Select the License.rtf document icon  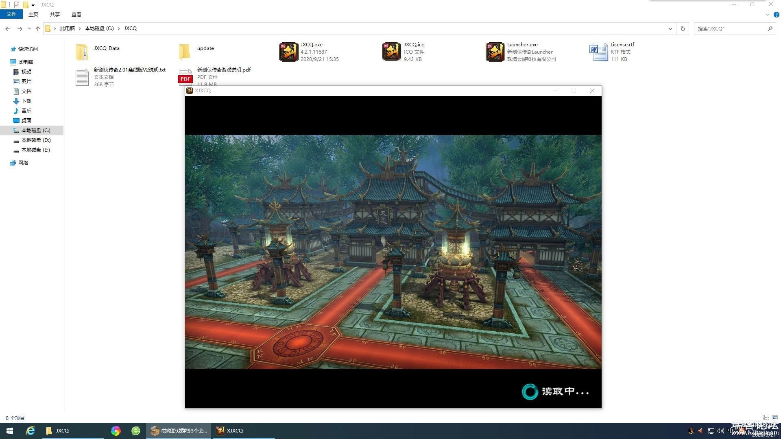(x=598, y=52)
